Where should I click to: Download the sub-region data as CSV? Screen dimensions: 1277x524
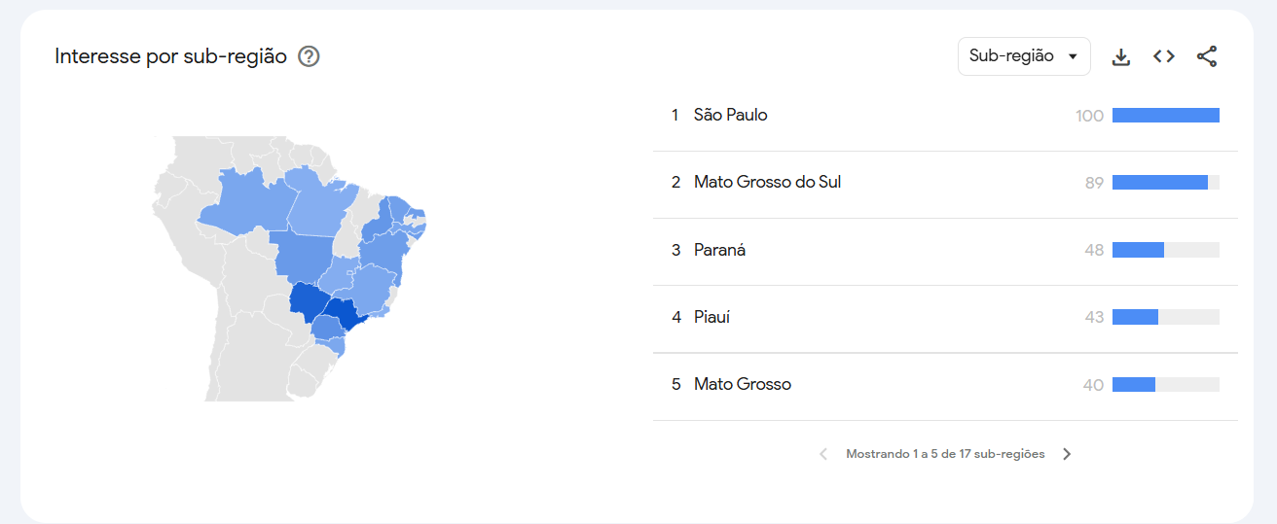(1121, 56)
